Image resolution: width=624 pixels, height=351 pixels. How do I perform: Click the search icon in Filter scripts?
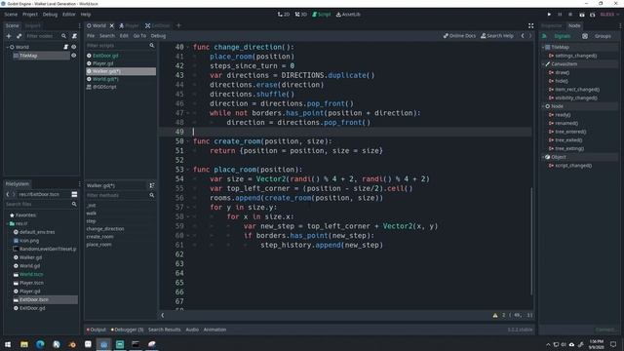[152, 46]
